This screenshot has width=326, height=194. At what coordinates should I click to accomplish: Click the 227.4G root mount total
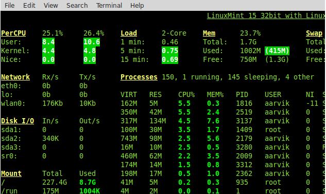[x=55, y=182]
